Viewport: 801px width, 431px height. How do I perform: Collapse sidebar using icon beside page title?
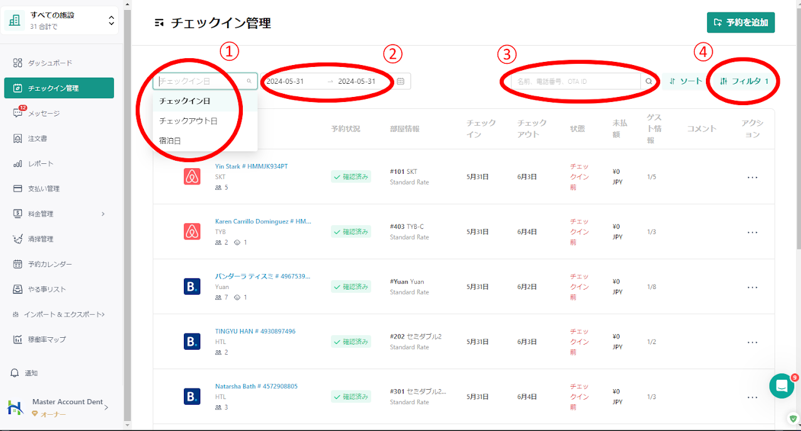(160, 23)
